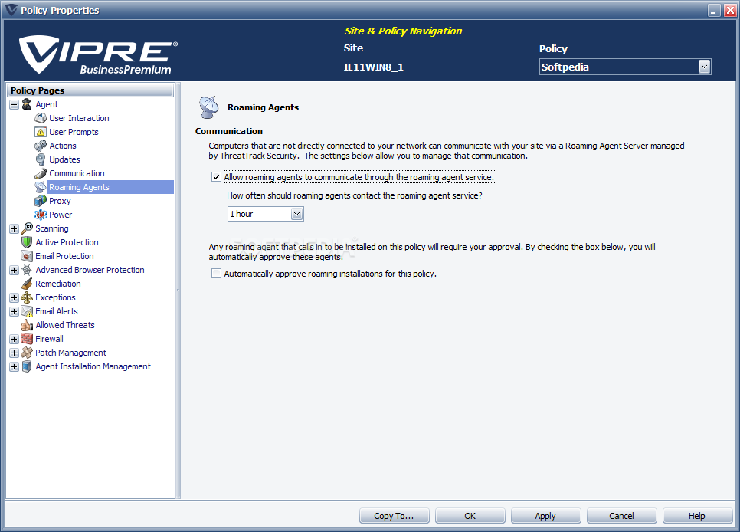The image size is (740, 532).
Task: Expand the Scanning tree node
Action: [x=14, y=228]
